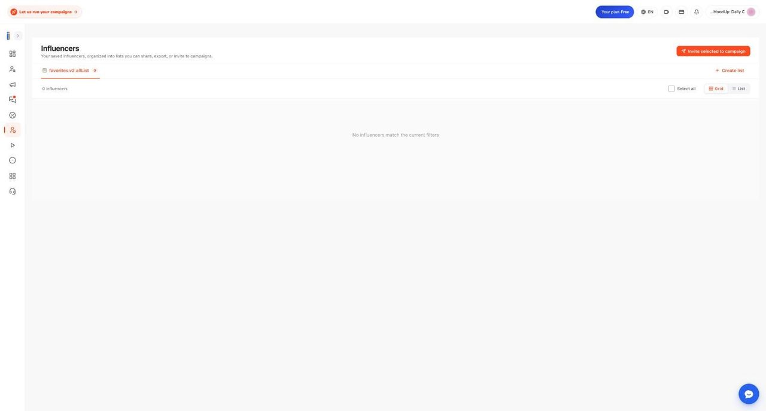The width and height of the screenshot is (766, 411).
Task: Open the dashboard grid icon in sidebar
Action: 13,54
